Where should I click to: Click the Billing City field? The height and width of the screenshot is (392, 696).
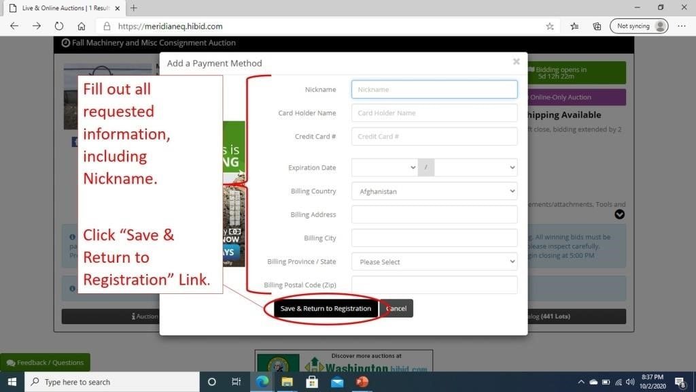(x=434, y=238)
